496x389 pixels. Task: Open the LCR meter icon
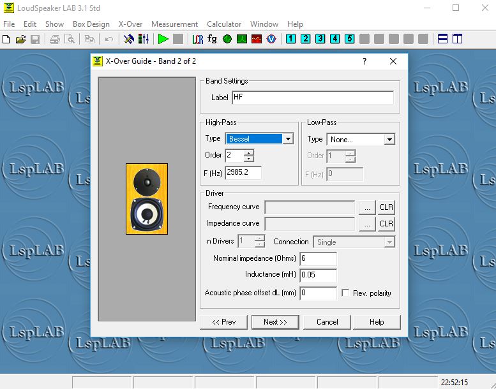[x=198, y=39]
